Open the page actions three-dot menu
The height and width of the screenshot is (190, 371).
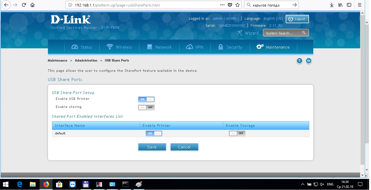[222, 5]
